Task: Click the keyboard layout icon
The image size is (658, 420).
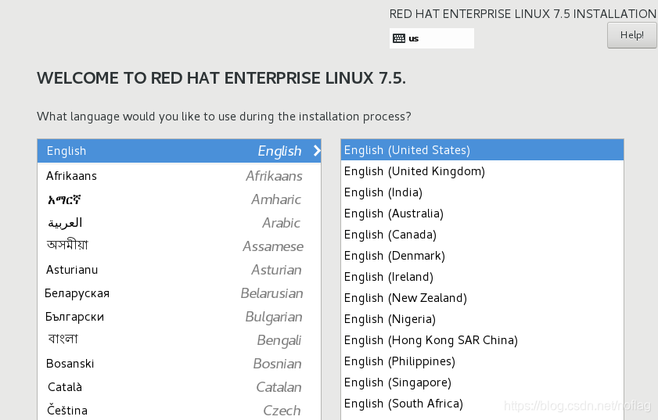Action: tap(399, 38)
